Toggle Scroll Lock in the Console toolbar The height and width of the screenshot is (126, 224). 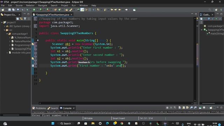pyautogui.click(x=184, y=107)
